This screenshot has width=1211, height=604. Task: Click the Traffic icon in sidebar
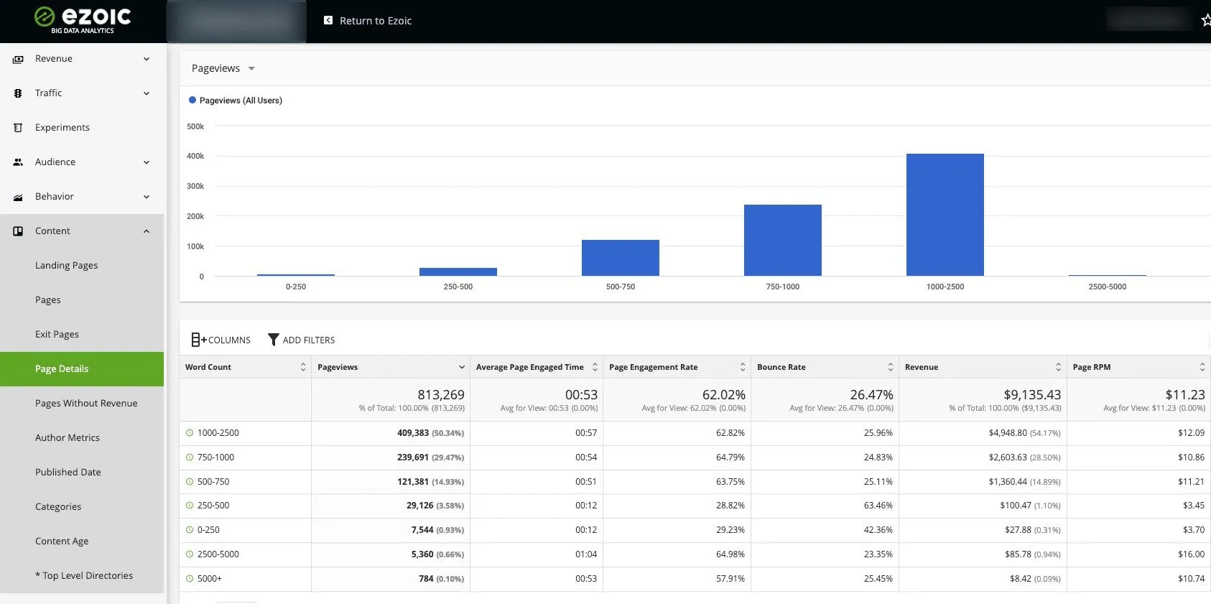coord(18,93)
